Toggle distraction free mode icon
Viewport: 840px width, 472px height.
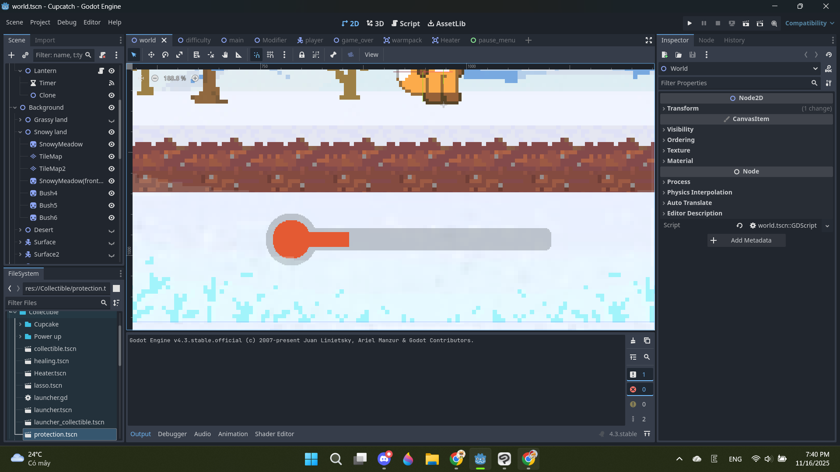click(x=649, y=40)
